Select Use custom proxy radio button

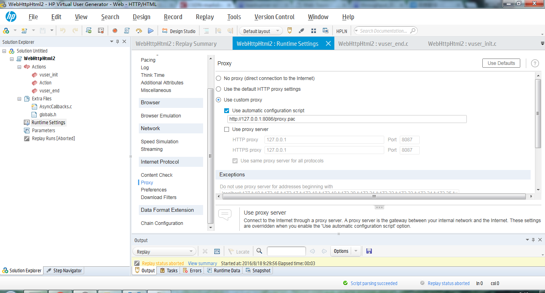[x=218, y=100]
